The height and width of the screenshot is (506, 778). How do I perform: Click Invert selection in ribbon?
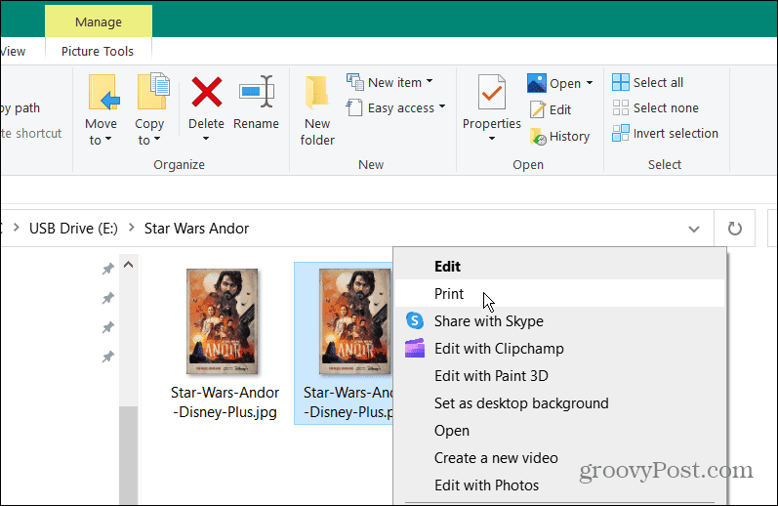pos(665,133)
